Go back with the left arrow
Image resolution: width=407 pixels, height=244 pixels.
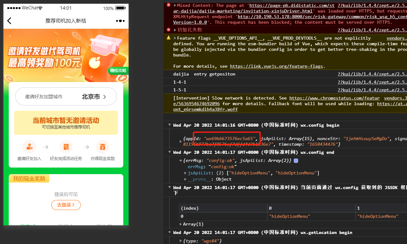click(x=9, y=21)
